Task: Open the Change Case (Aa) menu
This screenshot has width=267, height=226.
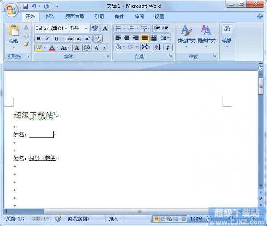Action: coord(65,48)
